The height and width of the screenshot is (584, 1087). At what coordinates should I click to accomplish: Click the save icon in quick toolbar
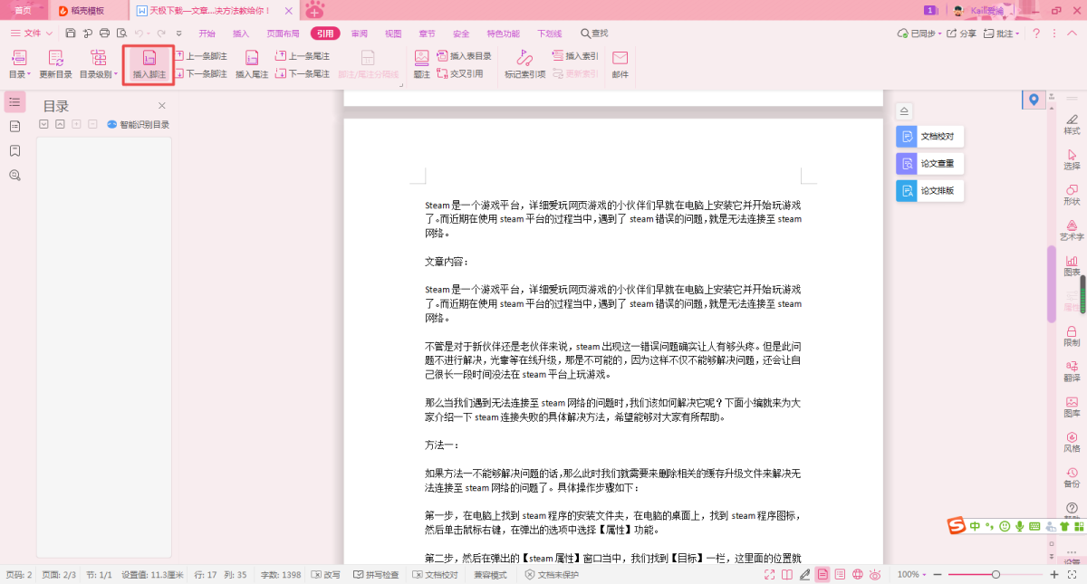(71, 34)
